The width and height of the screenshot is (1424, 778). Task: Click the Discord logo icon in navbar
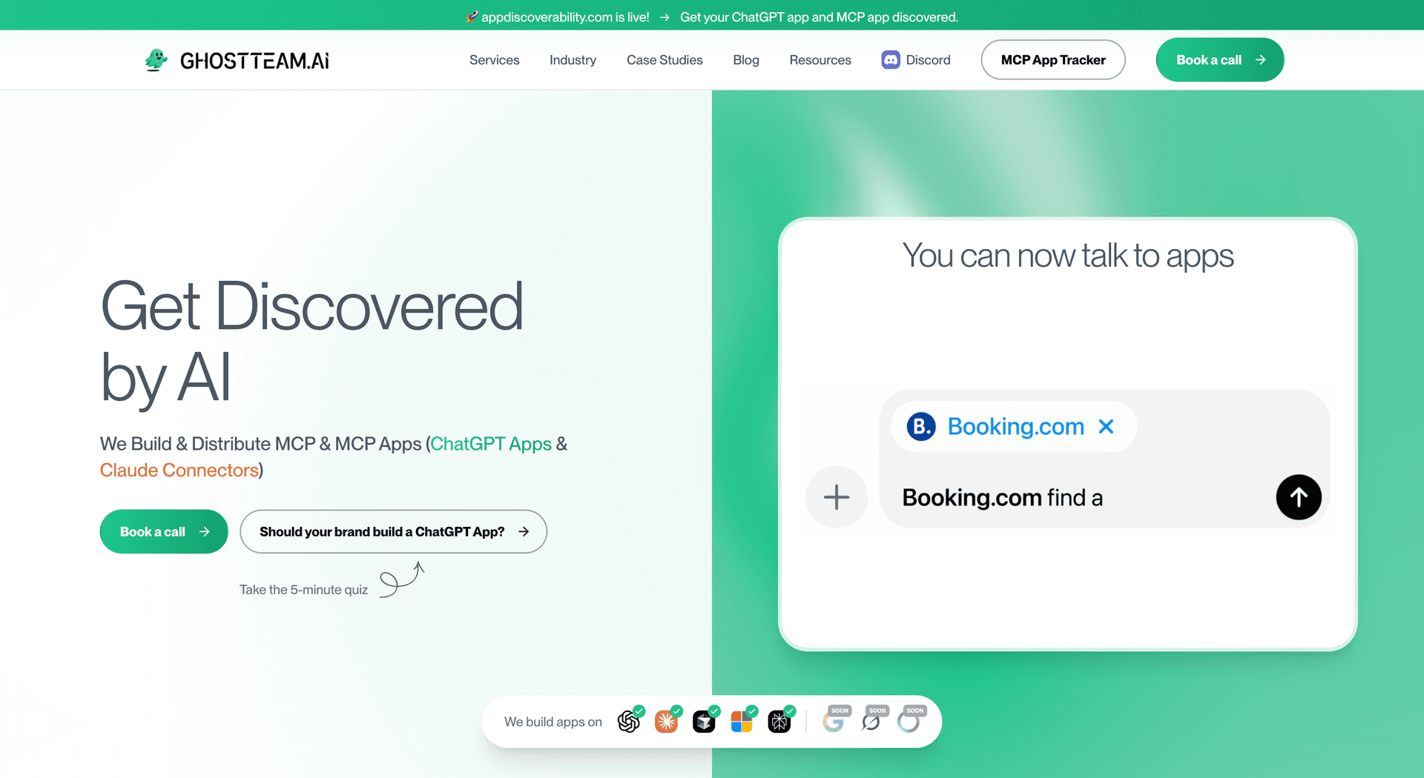(x=891, y=60)
